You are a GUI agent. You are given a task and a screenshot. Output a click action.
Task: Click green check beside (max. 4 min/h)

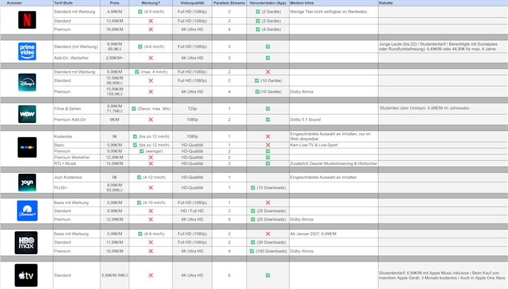[136, 72]
